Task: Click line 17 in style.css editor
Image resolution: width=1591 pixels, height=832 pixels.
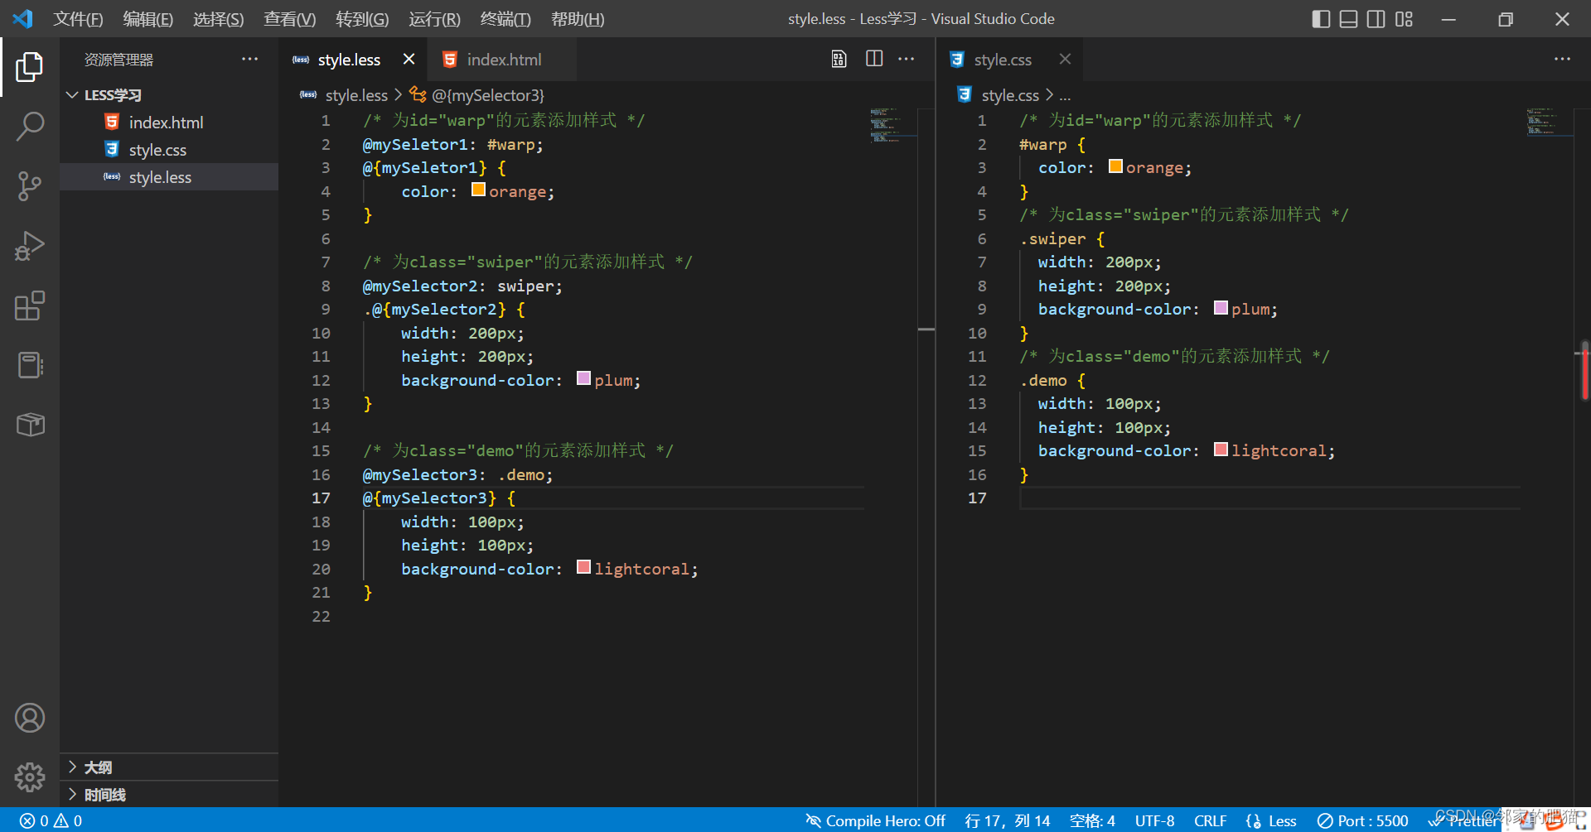Action: tap(1269, 498)
